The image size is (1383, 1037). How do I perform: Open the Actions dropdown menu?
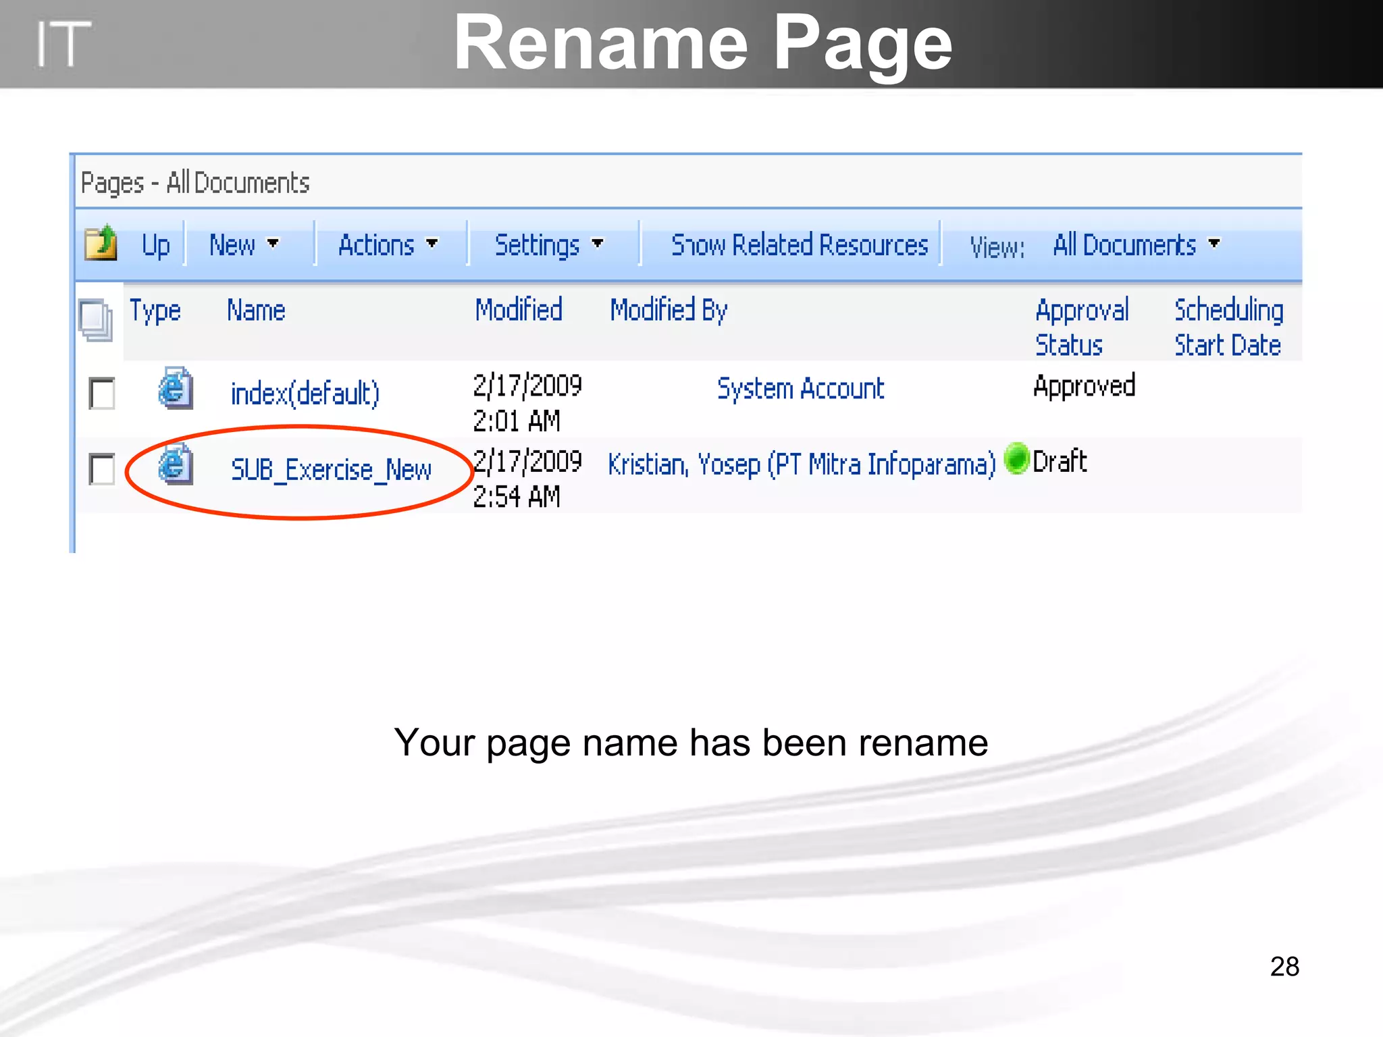(x=388, y=244)
